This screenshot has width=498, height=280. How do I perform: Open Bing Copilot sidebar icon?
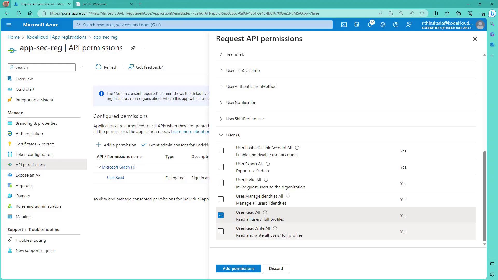coord(492,13)
